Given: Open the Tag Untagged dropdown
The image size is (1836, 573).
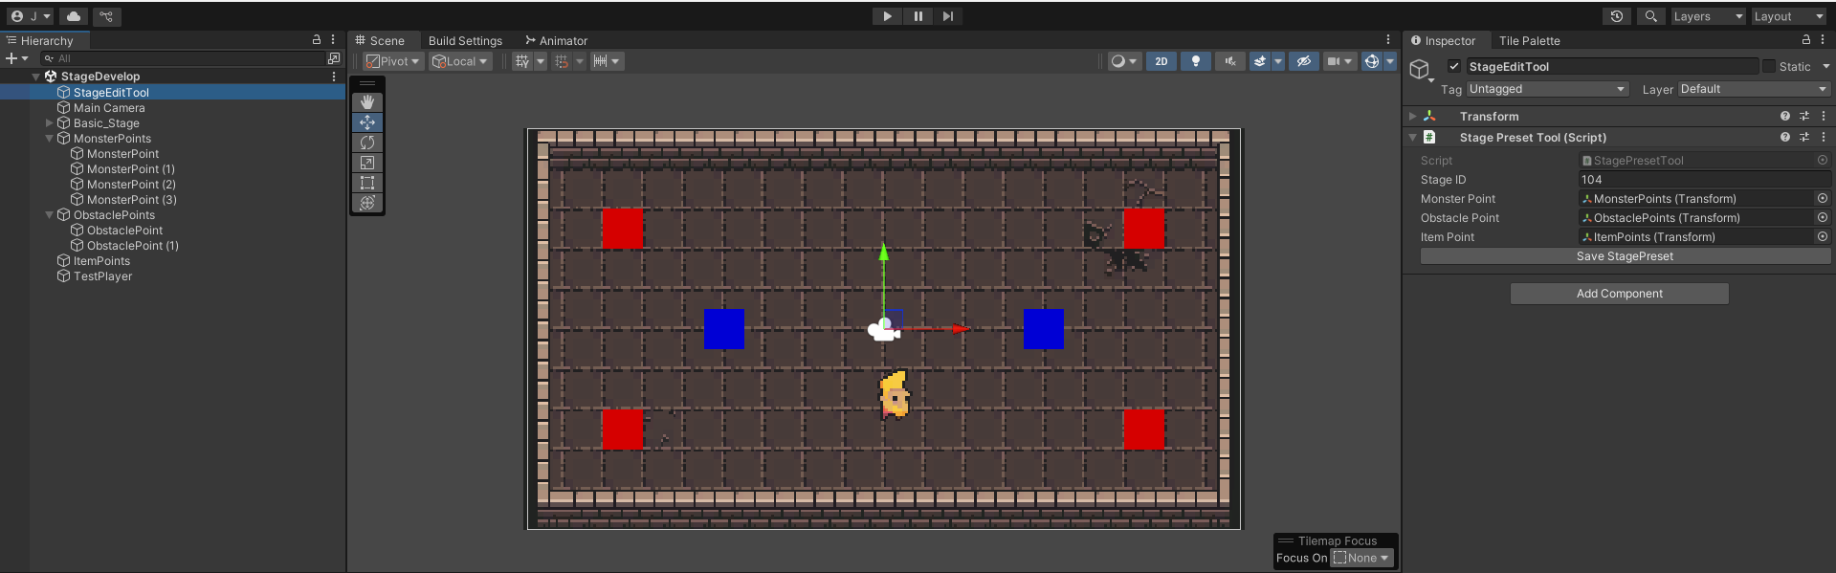Looking at the screenshot, I should coord(1547,89).
